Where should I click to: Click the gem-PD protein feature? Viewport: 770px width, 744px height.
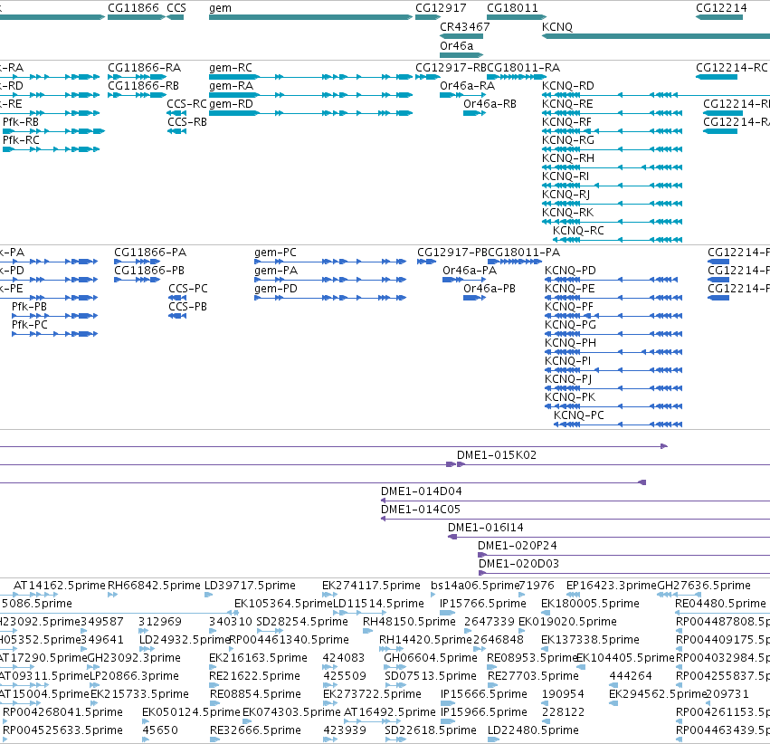click(x=330, y=298)
